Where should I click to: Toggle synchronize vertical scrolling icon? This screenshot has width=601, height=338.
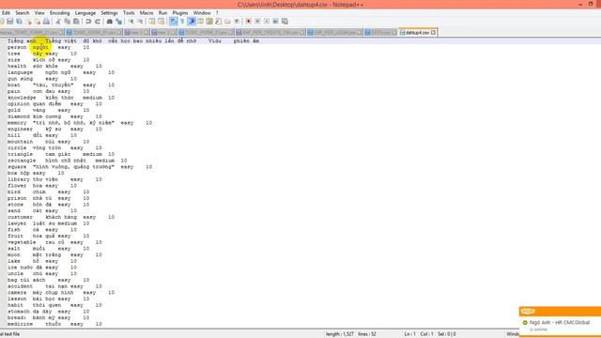click(152, 22)
